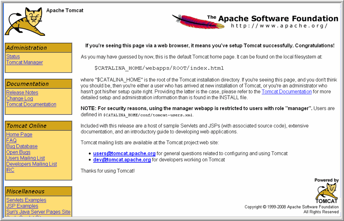
Task: Open the JSP Examples link
Action: [x=22, y=206]
